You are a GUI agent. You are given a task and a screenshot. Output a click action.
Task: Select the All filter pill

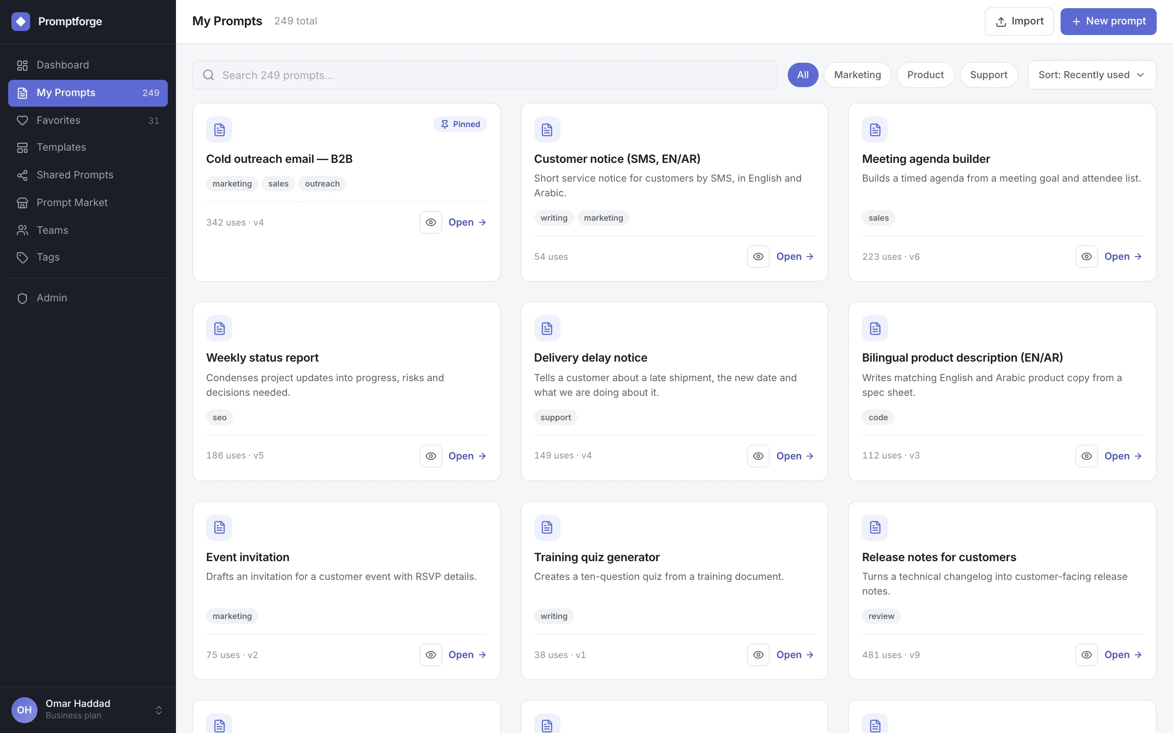click(x=803, y=75)
